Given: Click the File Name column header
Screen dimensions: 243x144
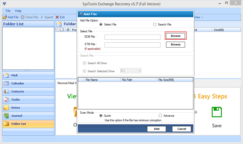Looking at the screenshot, I should tap(102, 80).
